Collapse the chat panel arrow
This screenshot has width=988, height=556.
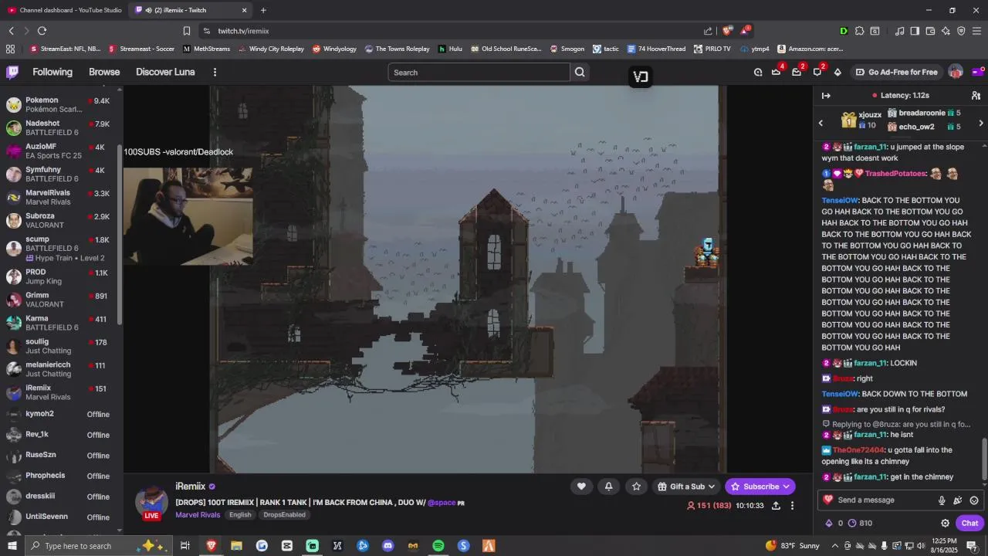point(826,96)
